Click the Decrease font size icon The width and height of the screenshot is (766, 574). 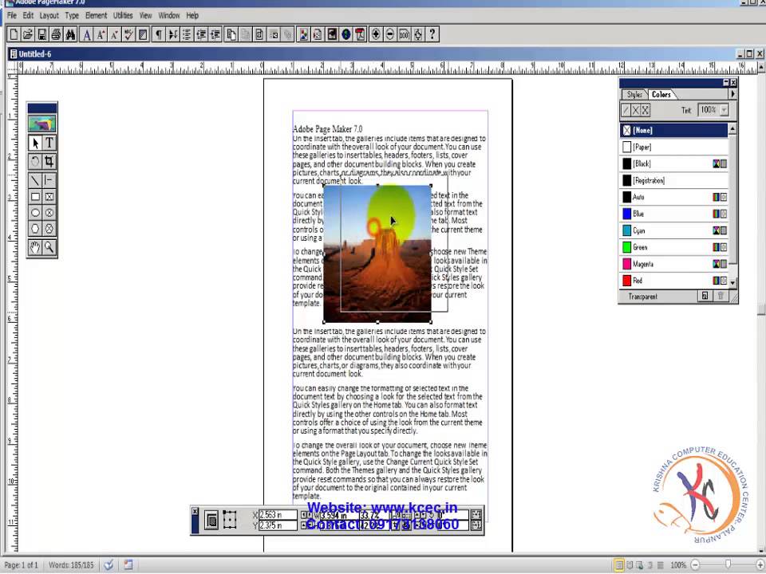[x=115, y=34]
